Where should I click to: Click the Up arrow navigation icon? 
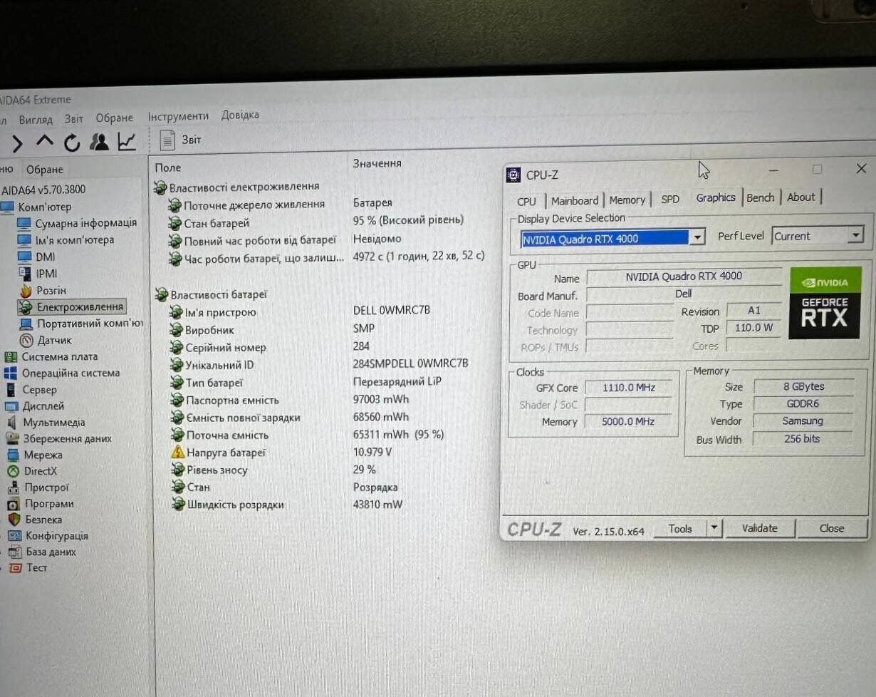44,142
